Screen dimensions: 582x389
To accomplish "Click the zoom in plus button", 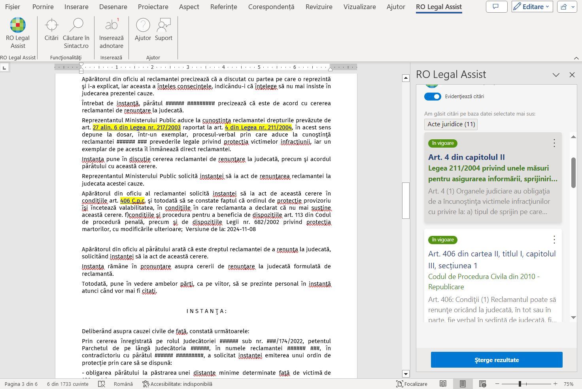I will coord(555,384).
